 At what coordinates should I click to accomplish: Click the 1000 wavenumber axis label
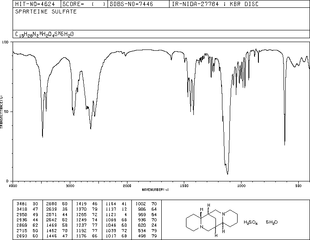click(241, 186)
